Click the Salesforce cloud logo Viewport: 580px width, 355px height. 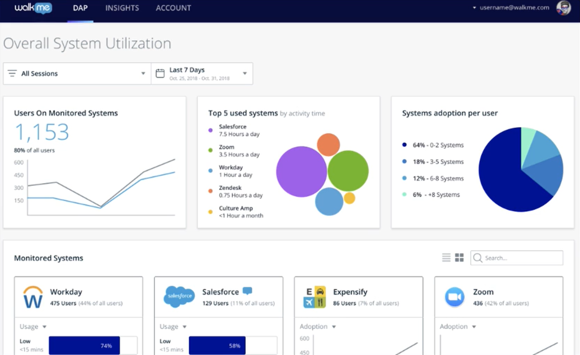click(179, 297)
